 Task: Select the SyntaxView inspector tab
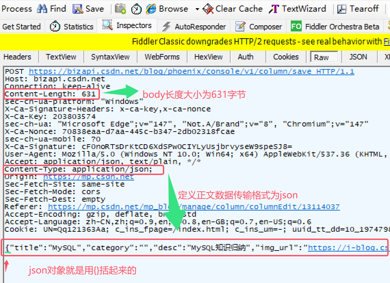coord(110,57)
